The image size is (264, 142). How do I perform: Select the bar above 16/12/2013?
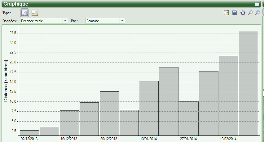tap(69, 123)
